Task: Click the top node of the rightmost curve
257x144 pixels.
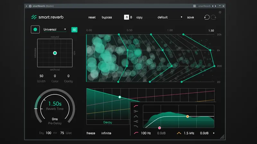Action: point(183,35)
